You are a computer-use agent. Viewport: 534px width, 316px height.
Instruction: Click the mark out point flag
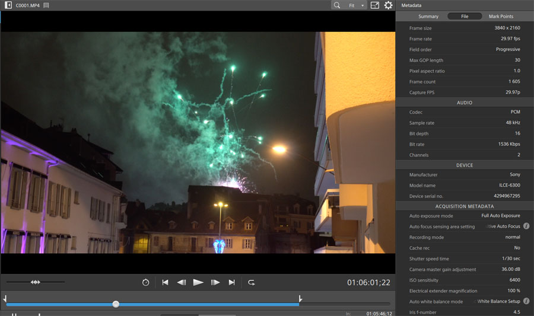click(300, 299)
